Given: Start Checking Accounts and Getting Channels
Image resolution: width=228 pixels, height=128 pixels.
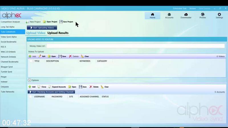Looking at the screenshot, I should click(51, 92).
